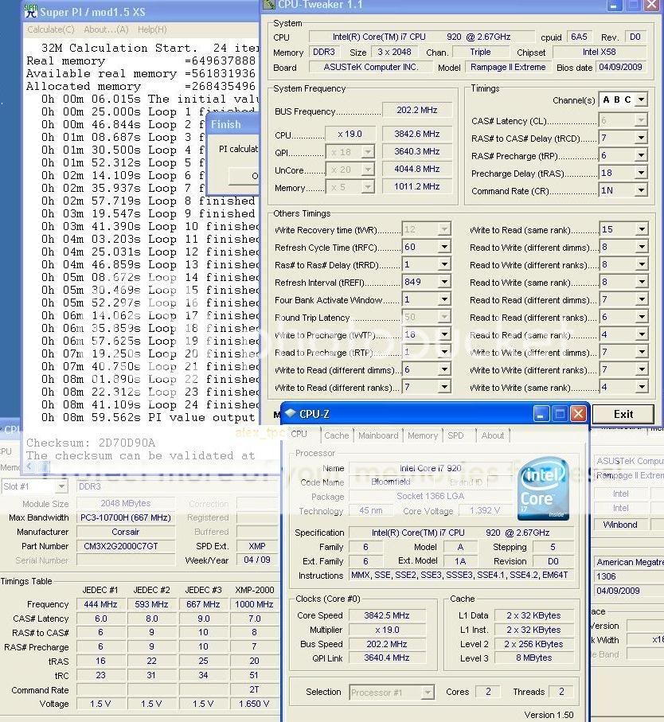Open the Slot #1 dropdown in the SPD window

tap(61, 486)
